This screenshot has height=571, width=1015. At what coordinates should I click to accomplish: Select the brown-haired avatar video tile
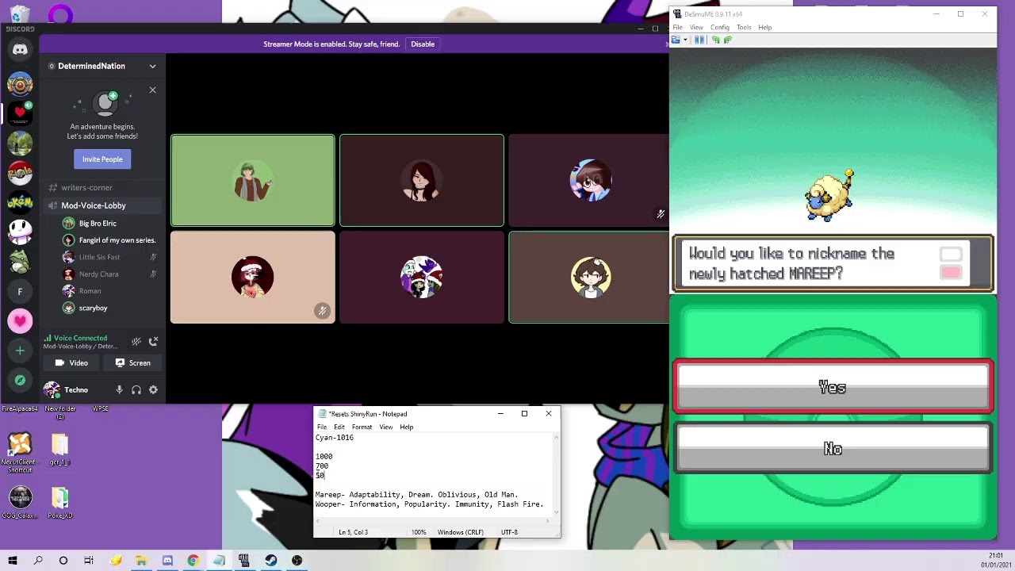coord(422,181)
